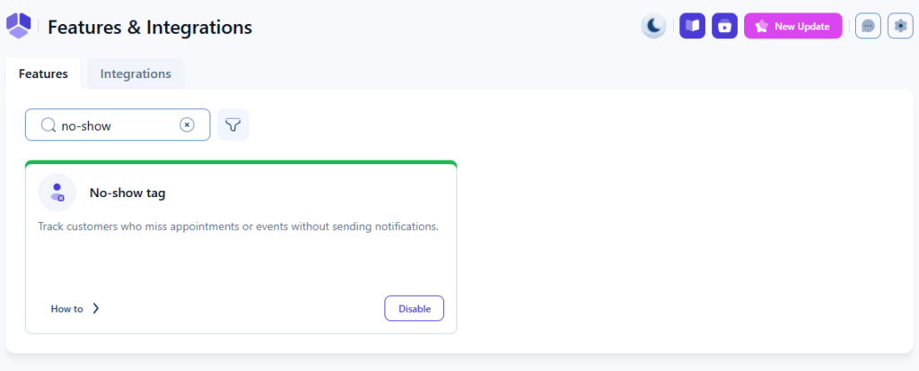Screen dimensions: 919x371
Task: Click the No-show tag feature icon
Action: pos(57,192)
